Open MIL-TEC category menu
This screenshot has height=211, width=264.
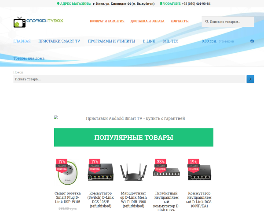(x=170, y=41)
